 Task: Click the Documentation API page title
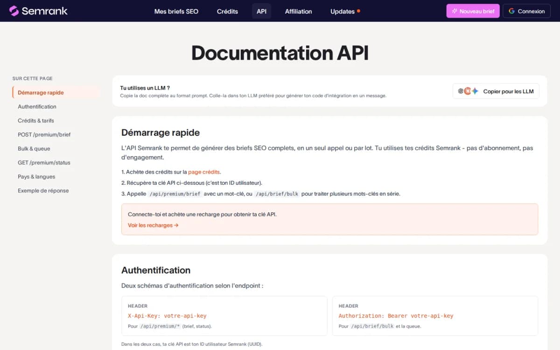tap(280, 53)
